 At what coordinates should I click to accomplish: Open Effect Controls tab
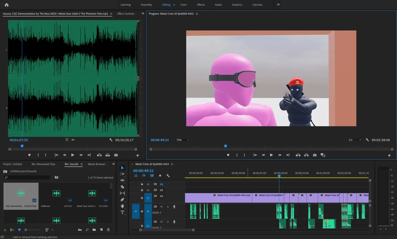click(x=126, y=14)
